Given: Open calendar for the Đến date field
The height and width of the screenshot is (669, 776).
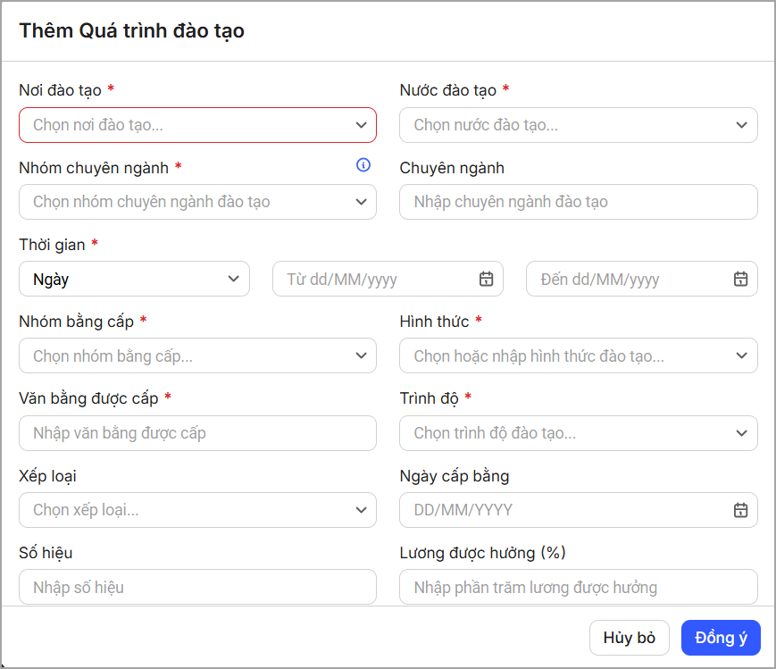Looking at the screenshot, I should pyautogui.click(x=740, y=279).
